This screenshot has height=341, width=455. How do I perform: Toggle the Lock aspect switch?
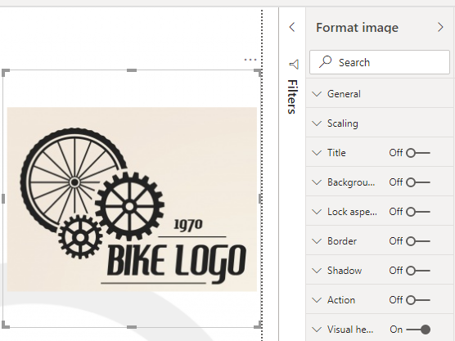click(x=418, y=212)
